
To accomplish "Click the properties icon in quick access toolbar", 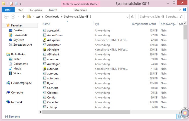I will (x=11, y=4).
